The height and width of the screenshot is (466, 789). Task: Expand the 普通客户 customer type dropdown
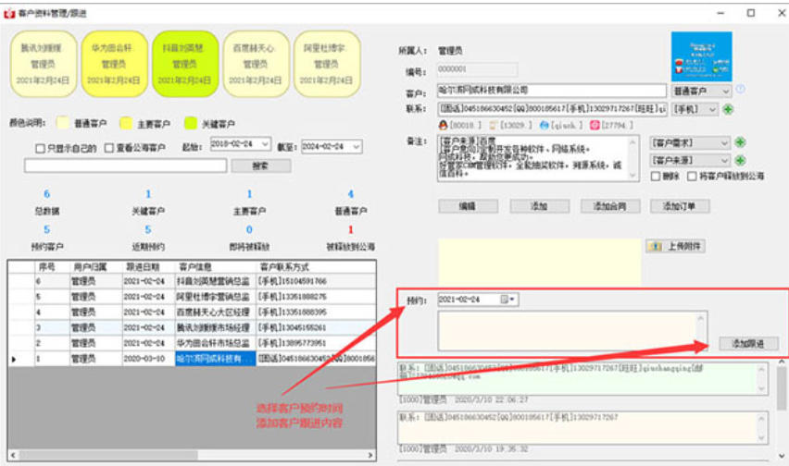coord(725,91)
